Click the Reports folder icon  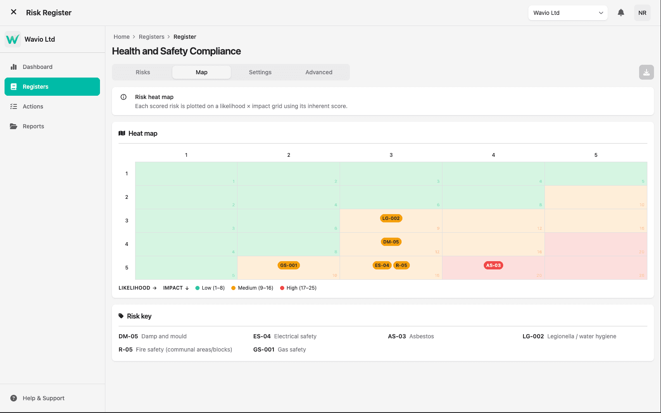[14, 126]
